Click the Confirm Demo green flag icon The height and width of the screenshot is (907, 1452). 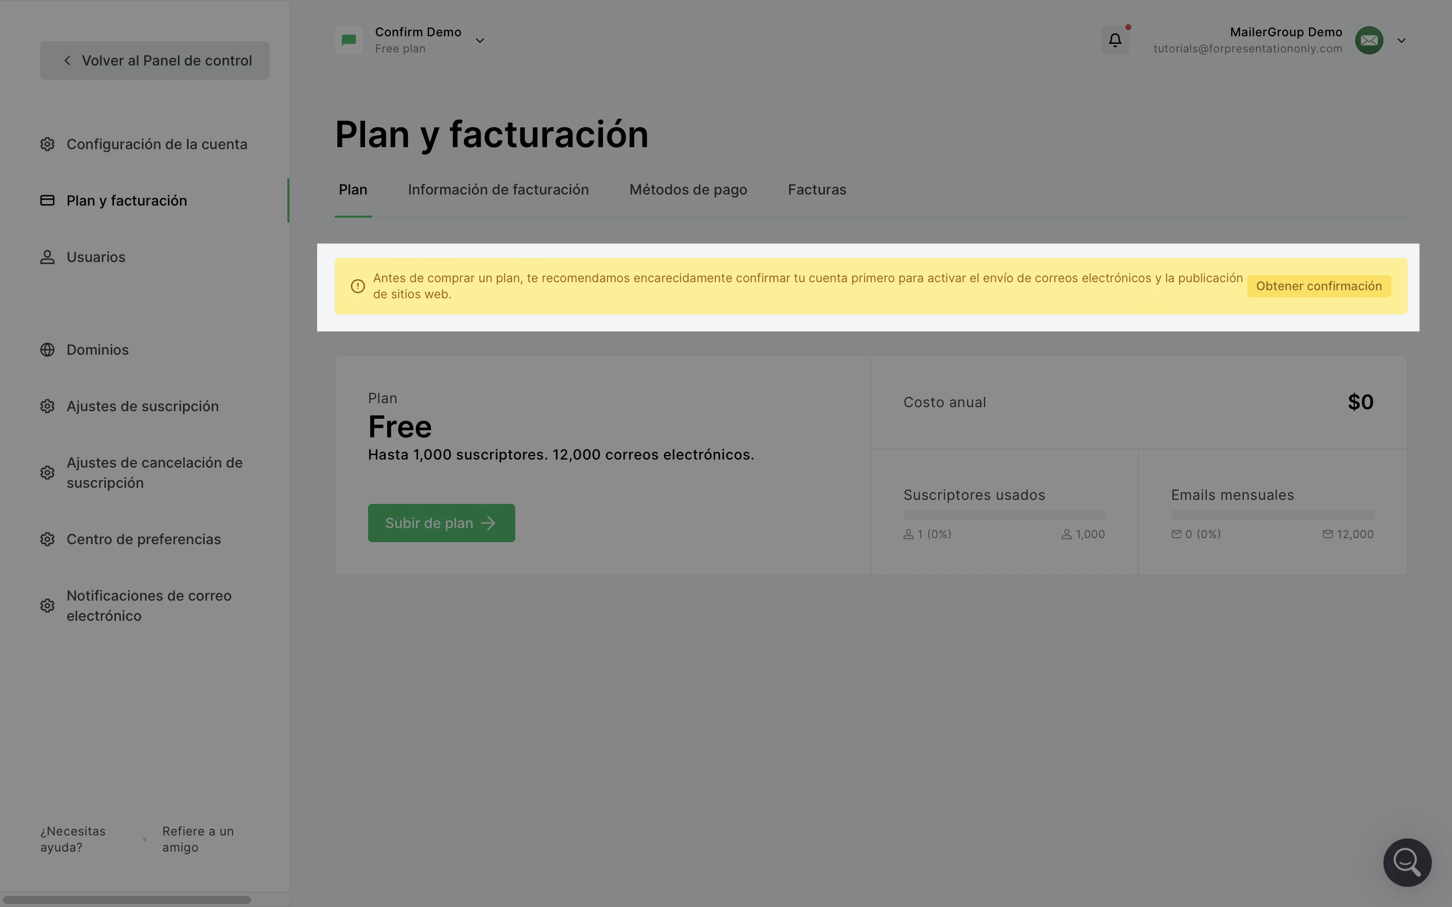pyautogui.click(x=348, y=40)
